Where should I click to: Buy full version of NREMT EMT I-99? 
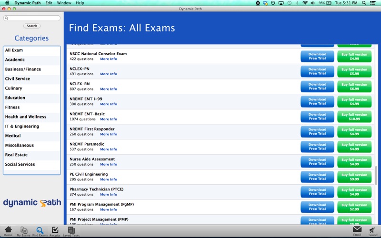tap(354, 101)
